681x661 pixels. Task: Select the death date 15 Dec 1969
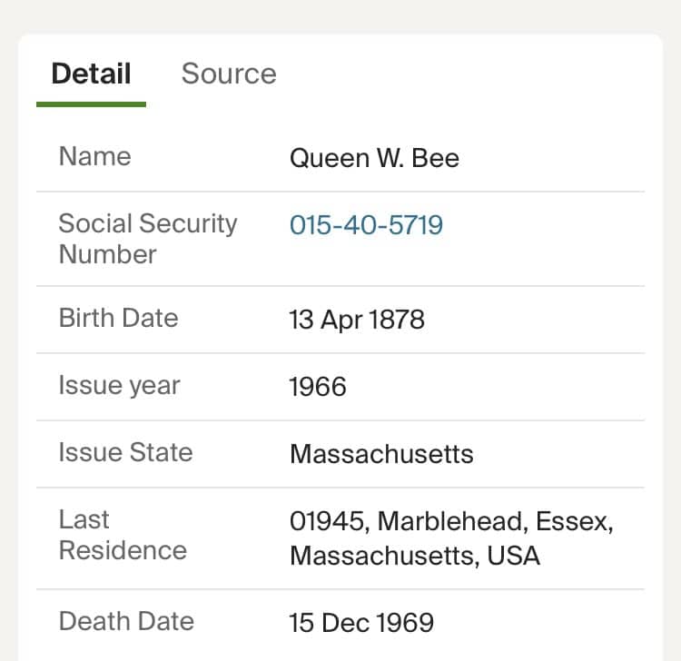[361, 623]
